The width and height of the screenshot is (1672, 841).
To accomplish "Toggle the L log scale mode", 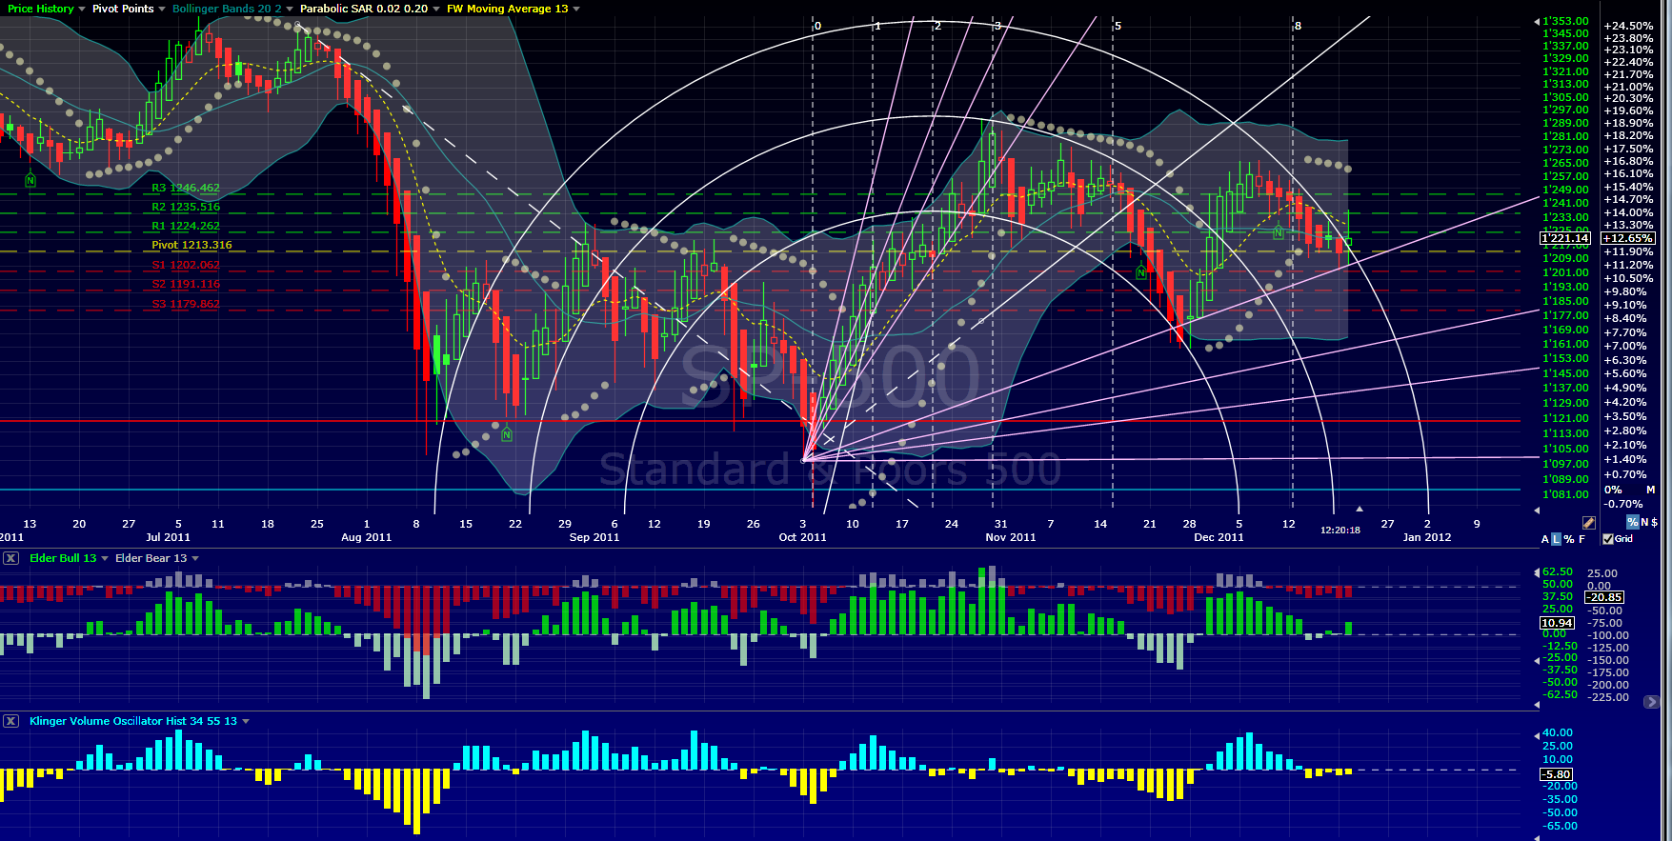I will 1557,539.
